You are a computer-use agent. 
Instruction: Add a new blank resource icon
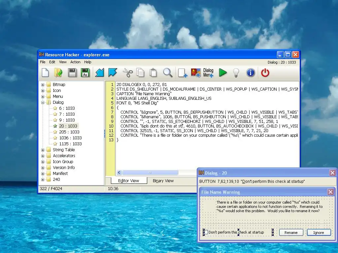click(182, 73)
